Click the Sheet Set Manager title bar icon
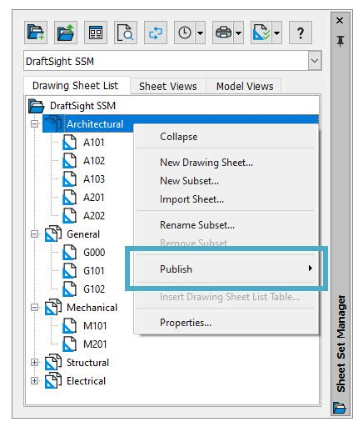 point(340,408)
